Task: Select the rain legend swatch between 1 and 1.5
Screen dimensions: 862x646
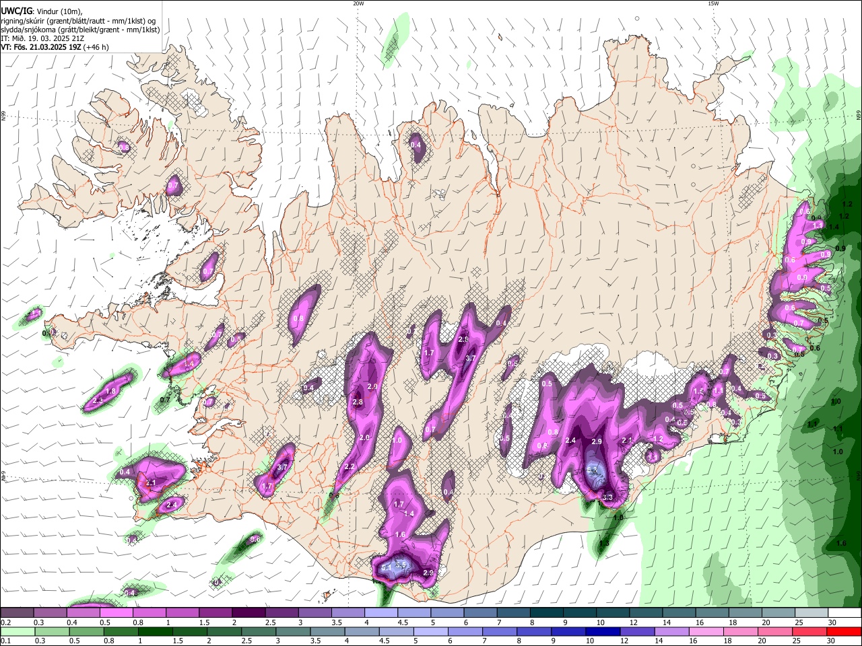Action: click(x=155, y=631)
